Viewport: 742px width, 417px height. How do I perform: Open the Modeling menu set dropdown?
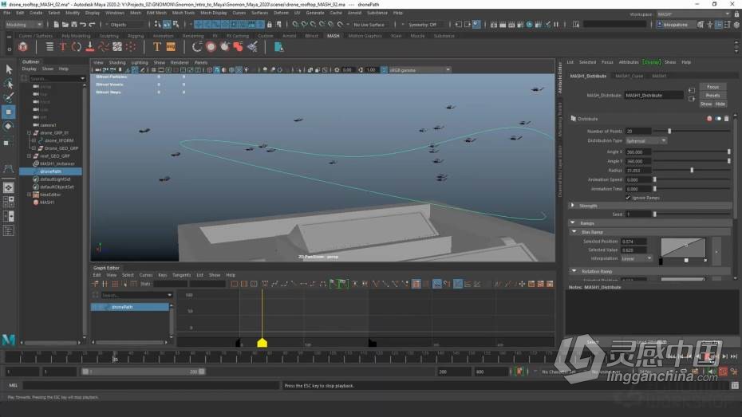(24, 24)
